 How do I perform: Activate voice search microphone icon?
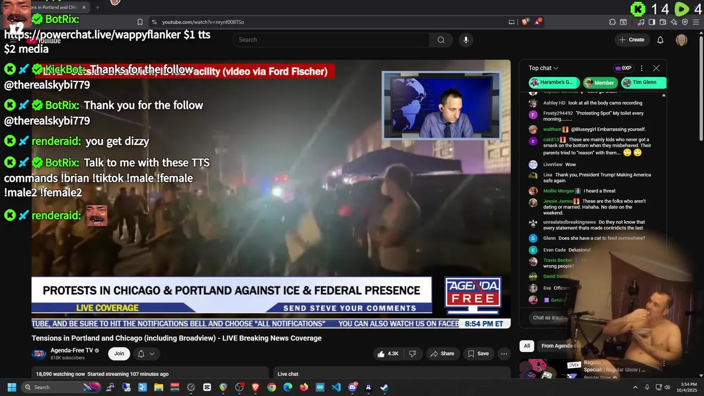pos(466,40)
